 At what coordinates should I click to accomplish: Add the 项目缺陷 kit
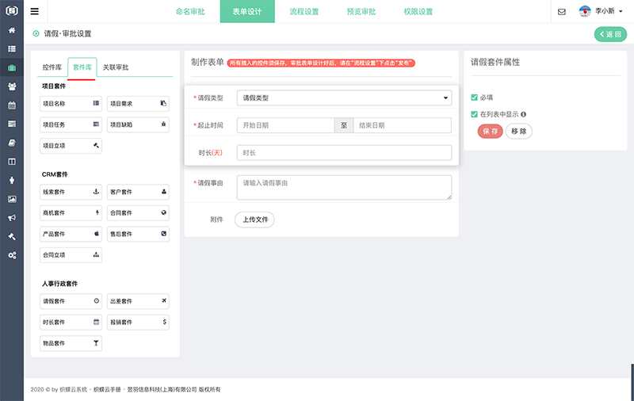point(138,124)
